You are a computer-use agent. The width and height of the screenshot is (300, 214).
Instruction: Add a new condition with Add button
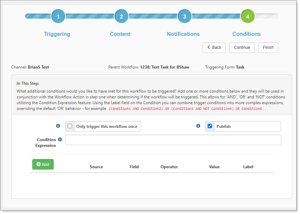coord(43,164)
